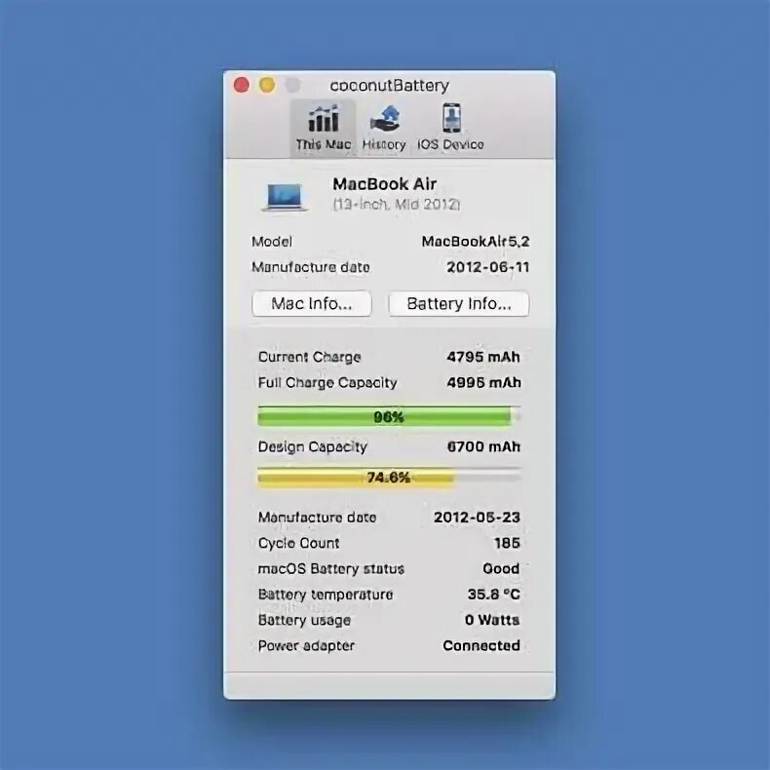Viewport: 770px width, 770px height.
Task: Click the 2012-05-23 battery manufacture date
Action: tap(477, 518)
